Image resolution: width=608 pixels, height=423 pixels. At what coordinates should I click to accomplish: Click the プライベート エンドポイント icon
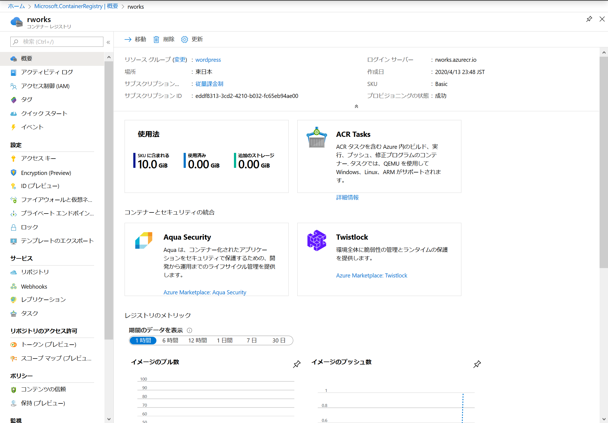click(13, 214)
